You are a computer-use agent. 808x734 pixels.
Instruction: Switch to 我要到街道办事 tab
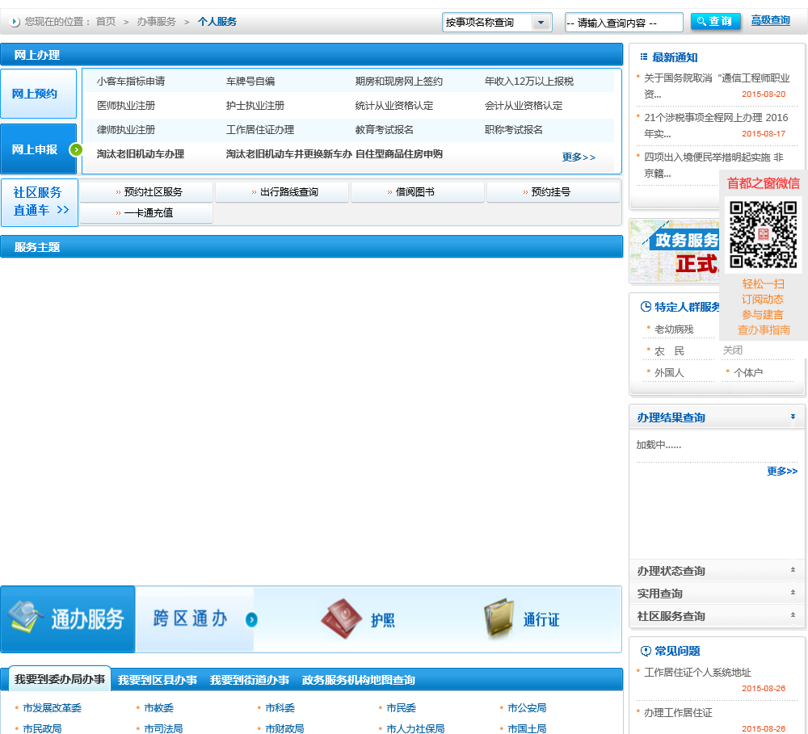[250, 680]
